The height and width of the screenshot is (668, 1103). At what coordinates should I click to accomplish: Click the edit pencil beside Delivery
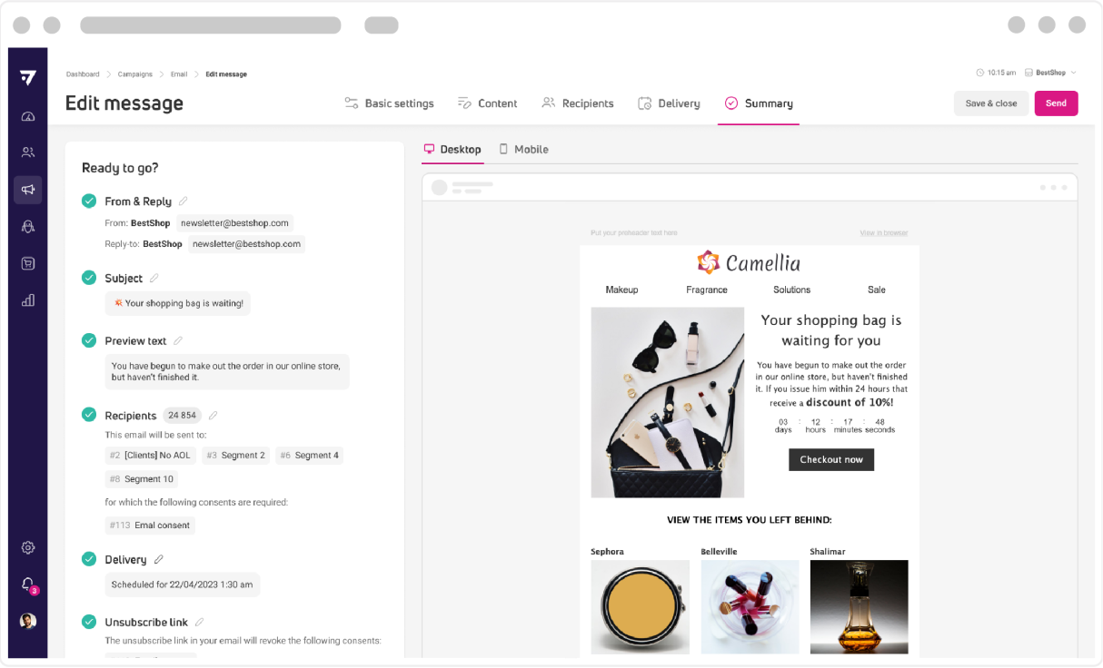pos(159,560)
